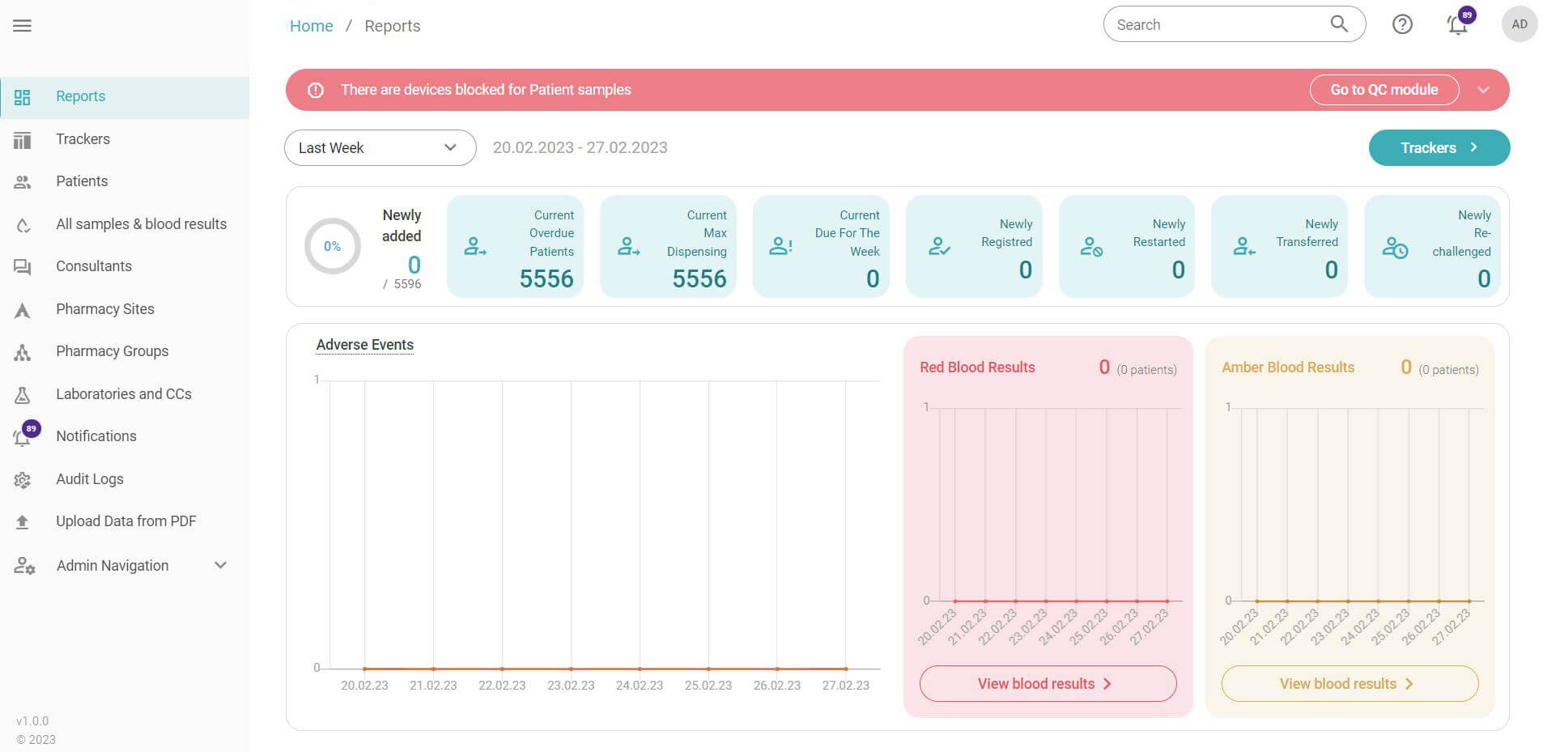
Task: Click Go to QC module button
Action: pyautogui.click(x=1384, y=90)
